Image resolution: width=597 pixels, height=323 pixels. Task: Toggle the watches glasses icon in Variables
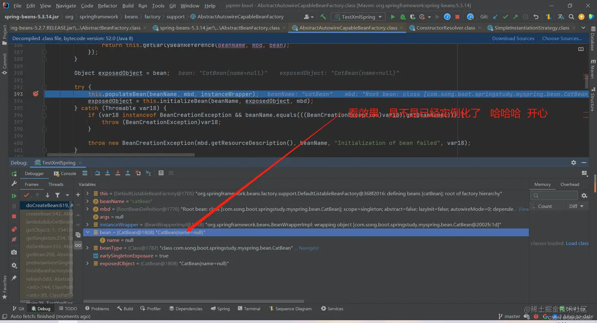(x=78, y=245)
